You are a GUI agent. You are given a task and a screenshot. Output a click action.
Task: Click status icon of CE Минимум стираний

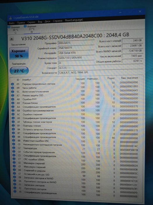click(x=14, y=163)
